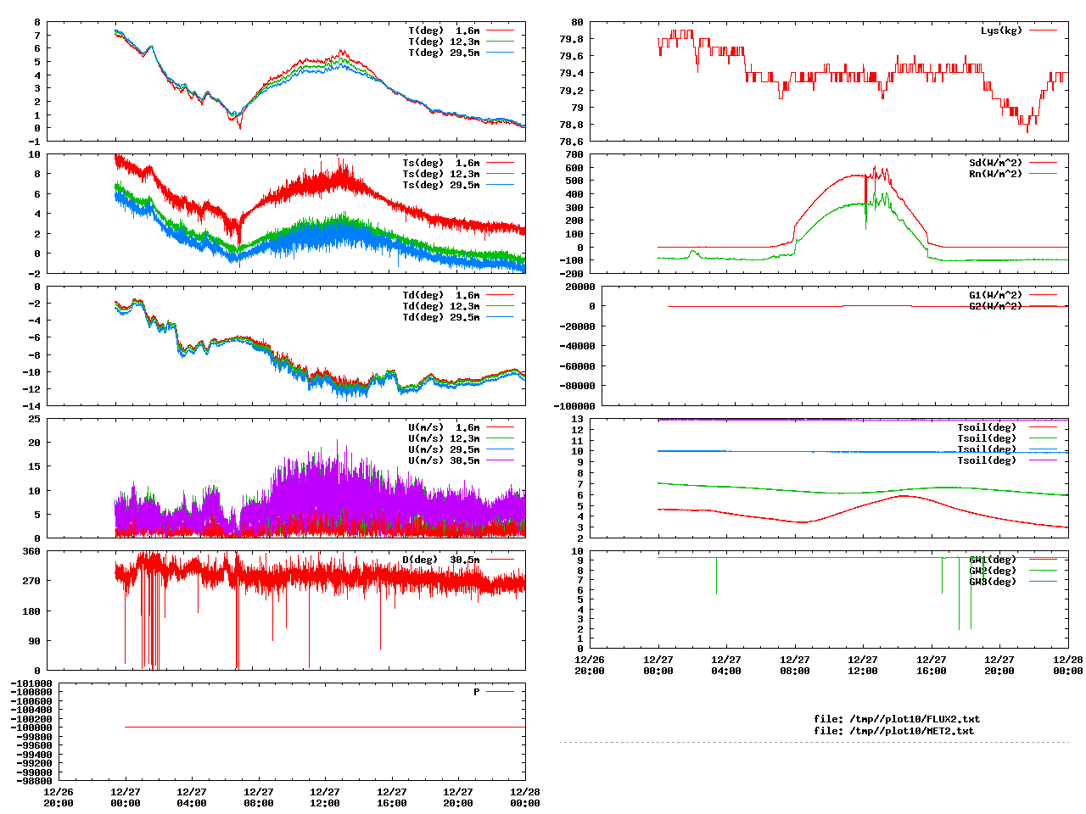Click the U(m/s) 1.6m legend line sample

tap(501, 427)
